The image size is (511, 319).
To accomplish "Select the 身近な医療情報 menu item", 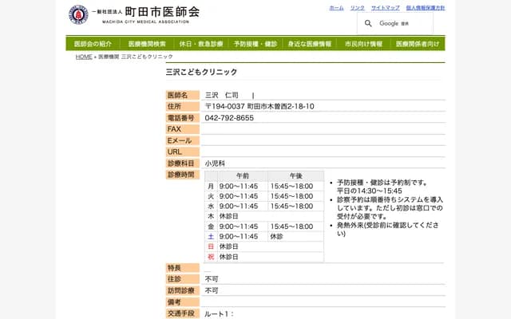I will point(310,44).
